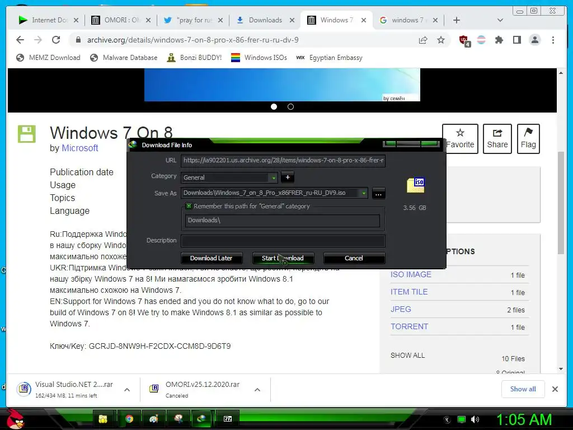Open the file explorer taskbar icon
The height and width of the screenshot is (430, 573).
coord(104,419)
